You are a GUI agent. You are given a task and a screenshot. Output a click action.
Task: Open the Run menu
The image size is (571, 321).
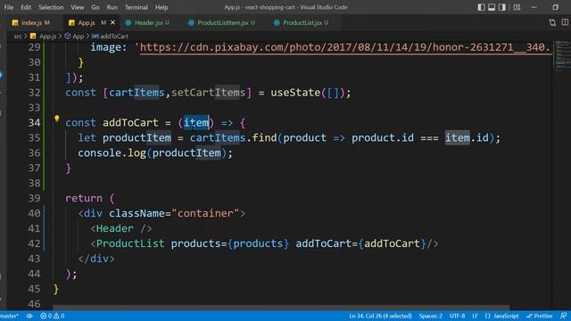tap(112, 7)
